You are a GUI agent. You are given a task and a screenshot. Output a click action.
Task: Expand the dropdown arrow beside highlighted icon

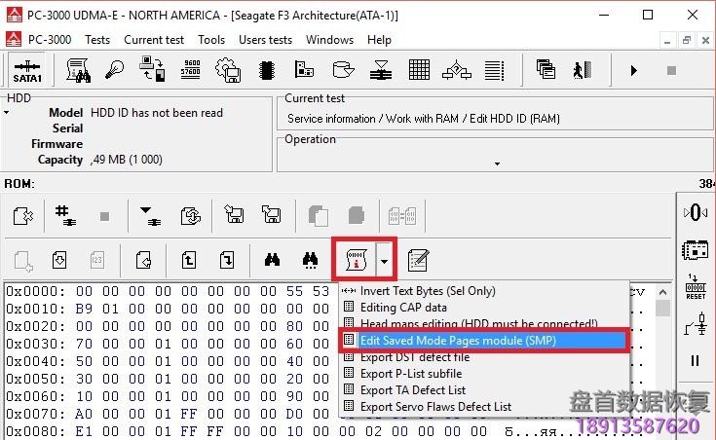pyautogui.click(x=385, y=260)
